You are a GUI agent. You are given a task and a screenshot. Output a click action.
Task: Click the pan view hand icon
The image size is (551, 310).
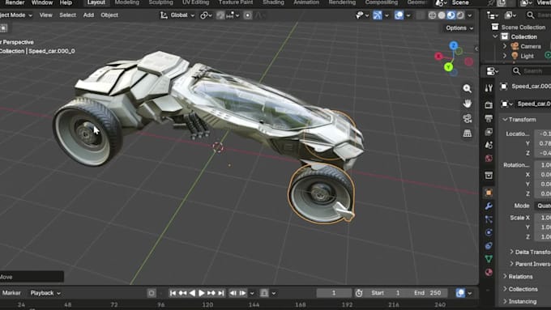[x=467, y=104]
